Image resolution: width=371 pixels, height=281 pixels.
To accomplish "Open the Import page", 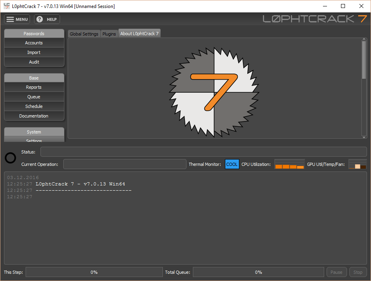I will pyautogui.click(x=34, y=52).
